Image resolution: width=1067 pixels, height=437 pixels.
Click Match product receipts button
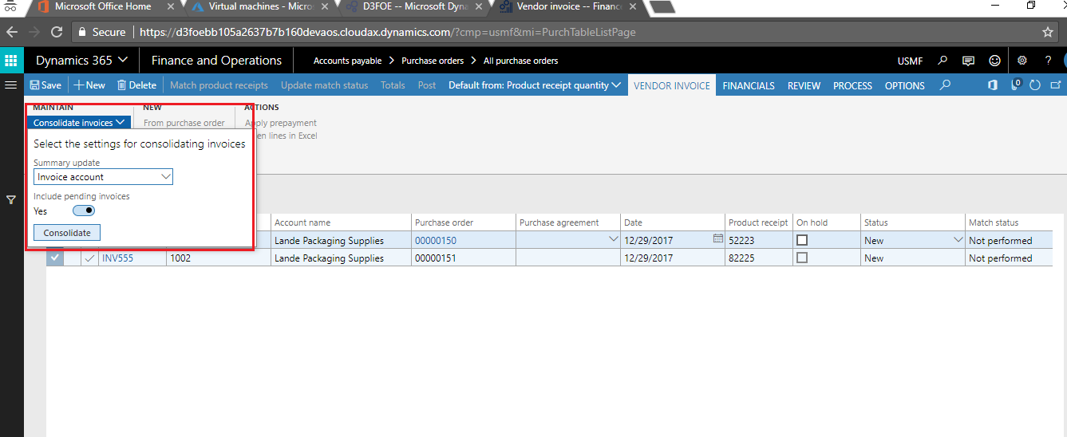click(219, 85)
